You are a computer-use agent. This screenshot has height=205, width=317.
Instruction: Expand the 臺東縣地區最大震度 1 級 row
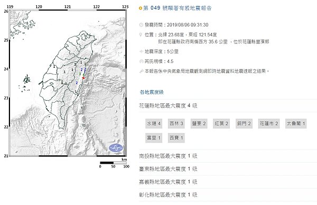pos(228,169)
